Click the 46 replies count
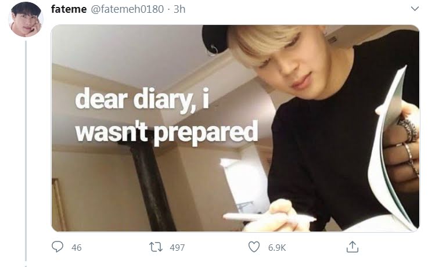 pos(77,247)
